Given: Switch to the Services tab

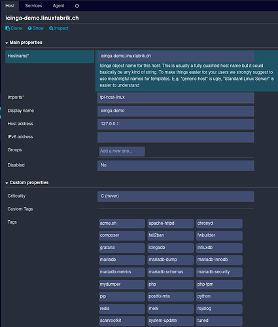Looking at the screenshot, I should click(x=33, y=6).
